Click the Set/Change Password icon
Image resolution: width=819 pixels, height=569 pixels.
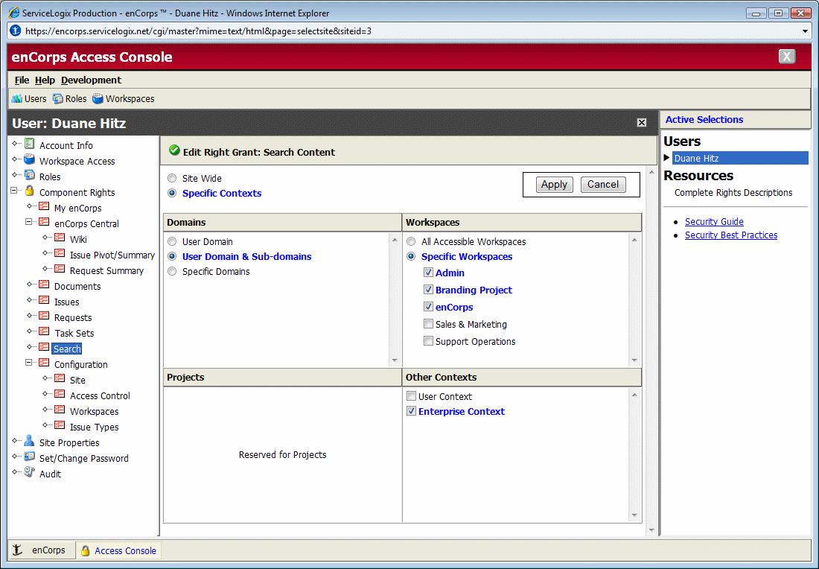coord(30,457)
